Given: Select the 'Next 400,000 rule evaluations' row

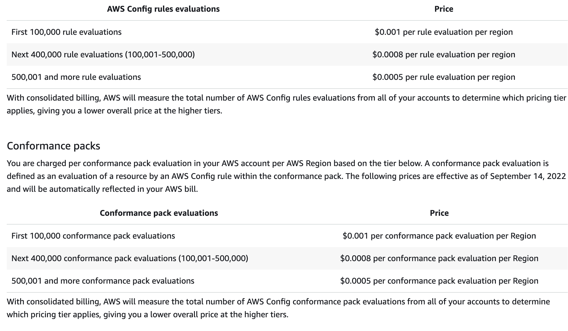Looking at the screenshot, I should pos(103,55).
